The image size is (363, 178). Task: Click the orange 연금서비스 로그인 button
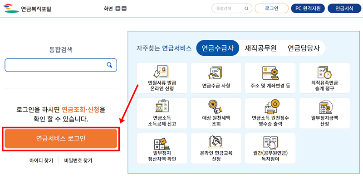(61, 139)
